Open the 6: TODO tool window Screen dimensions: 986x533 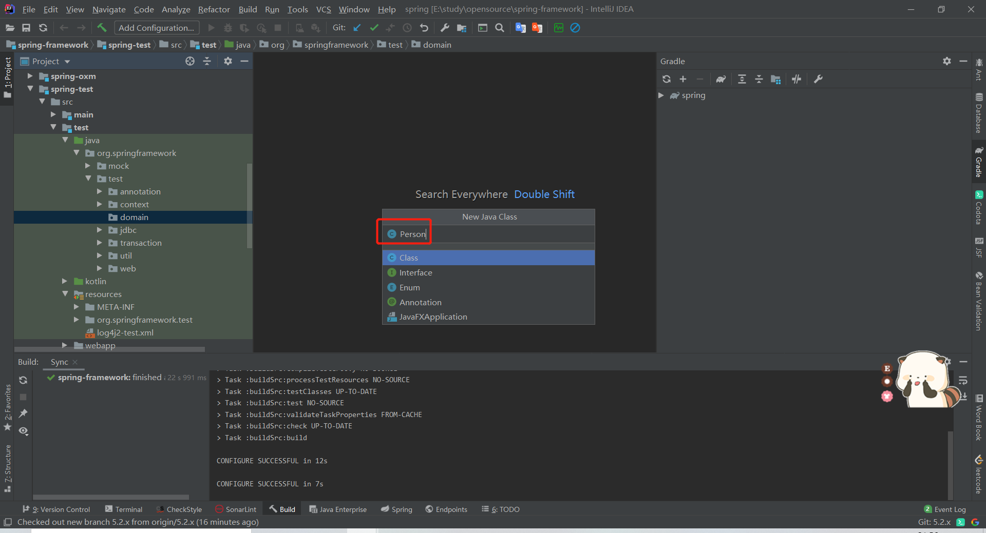(501, 509)
